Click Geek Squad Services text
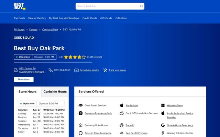The height and width of the screenshot is (137, 220). tap(96, 105)
